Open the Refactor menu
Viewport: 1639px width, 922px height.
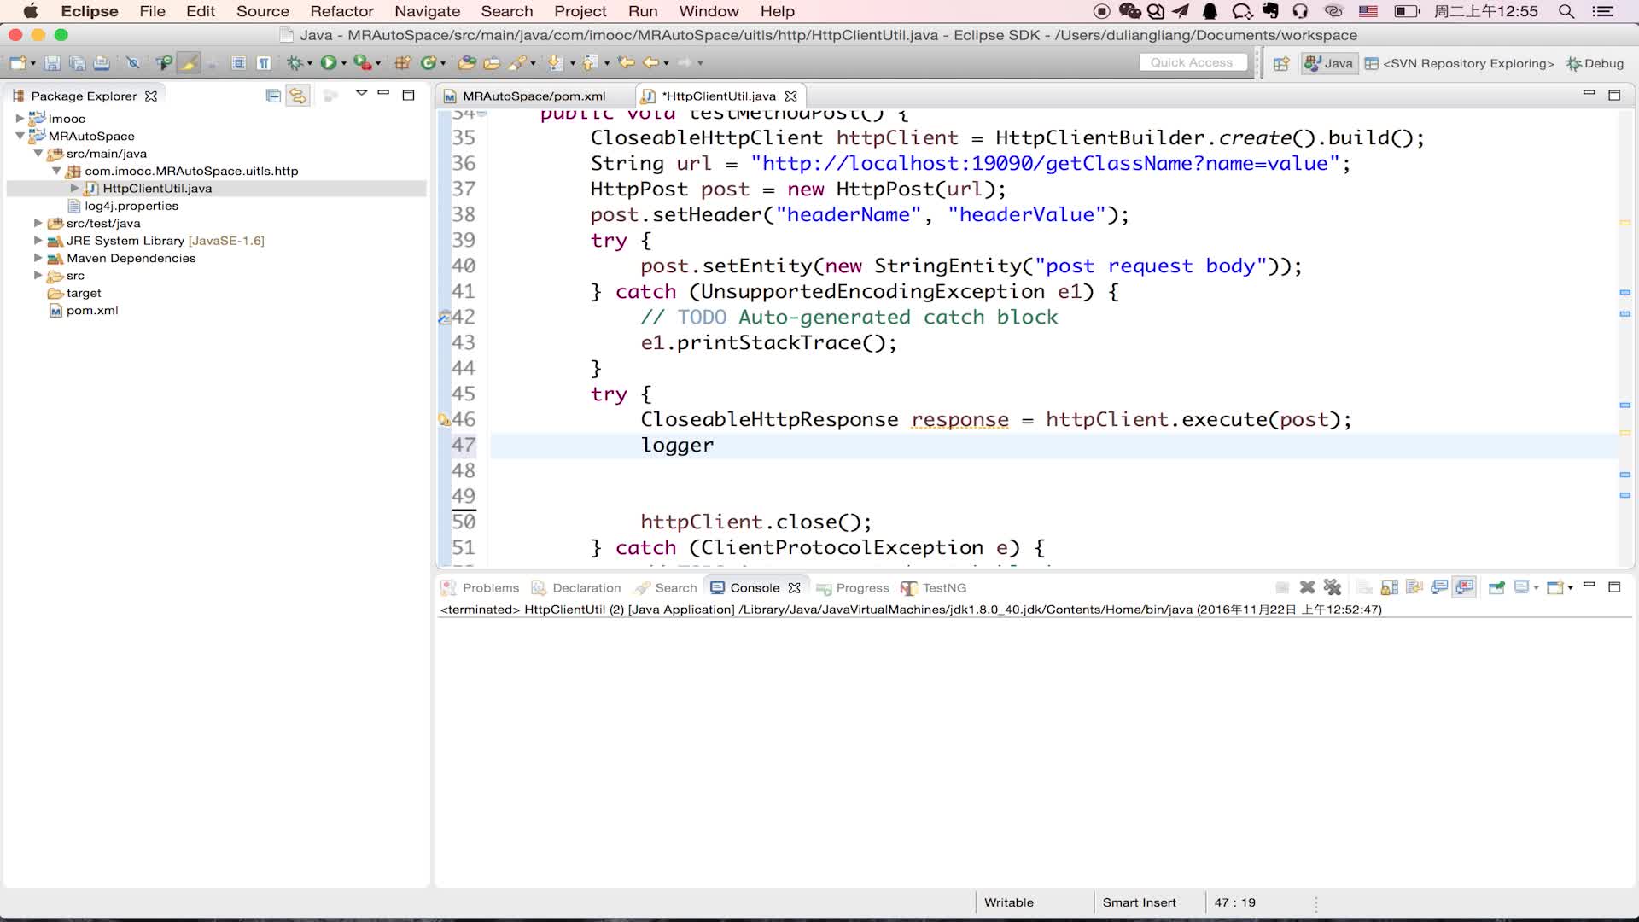click(341, 11)
